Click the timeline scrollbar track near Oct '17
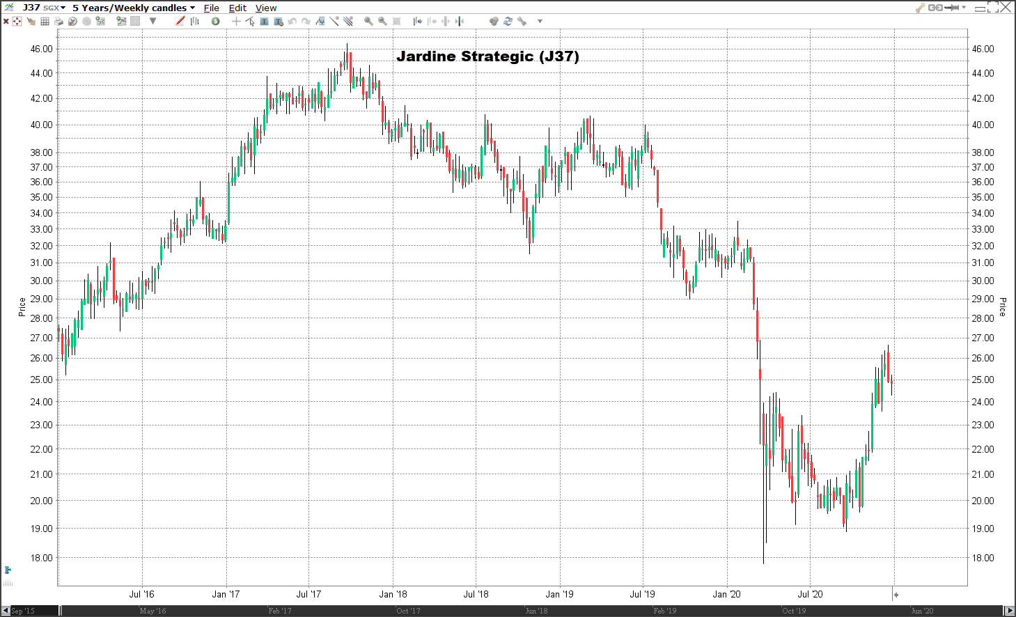This screenshot has height=617, width=1016. coord(407,611)
